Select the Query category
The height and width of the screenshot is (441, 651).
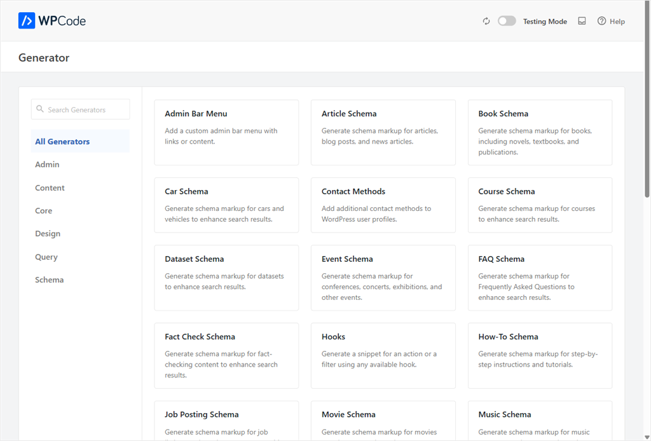(x=46, y=257)
